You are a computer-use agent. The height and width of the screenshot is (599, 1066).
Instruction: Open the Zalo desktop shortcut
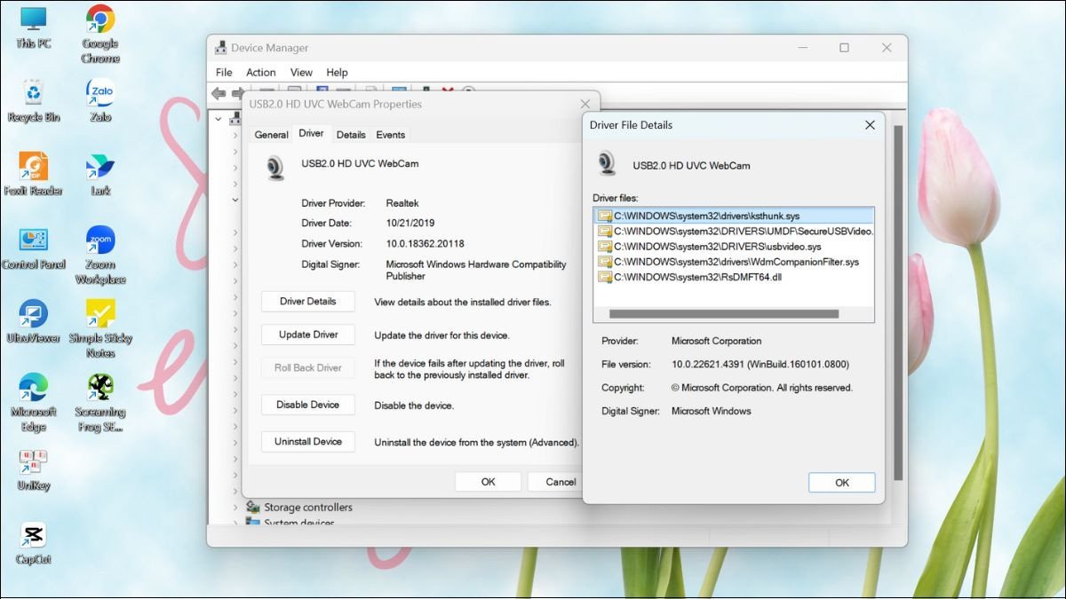99,93
